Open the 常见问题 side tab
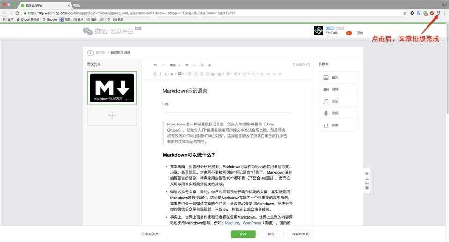449x242 pixels. coord(367,181)
